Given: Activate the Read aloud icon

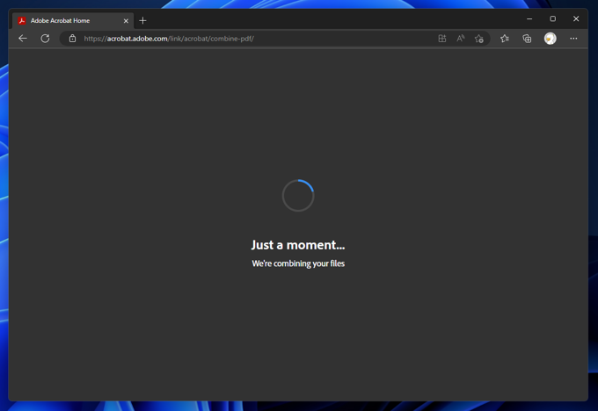Looking at the screenshot, I should click(x=460, y=39).
